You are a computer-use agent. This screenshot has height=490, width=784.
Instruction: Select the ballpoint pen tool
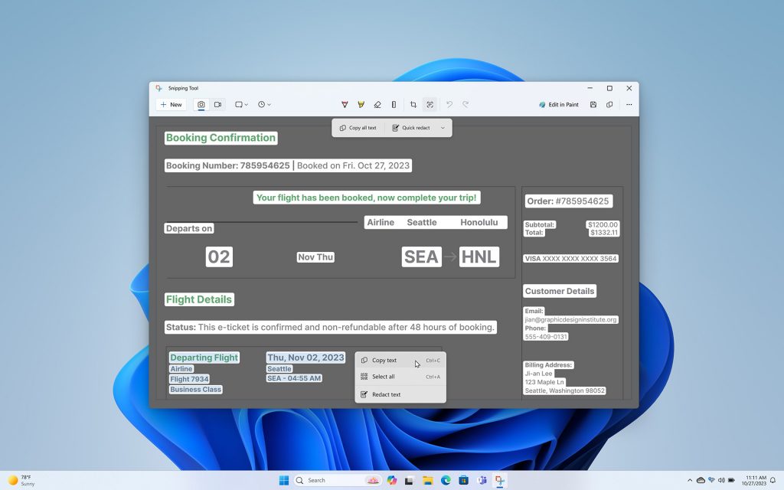click(x=345, y=104)
